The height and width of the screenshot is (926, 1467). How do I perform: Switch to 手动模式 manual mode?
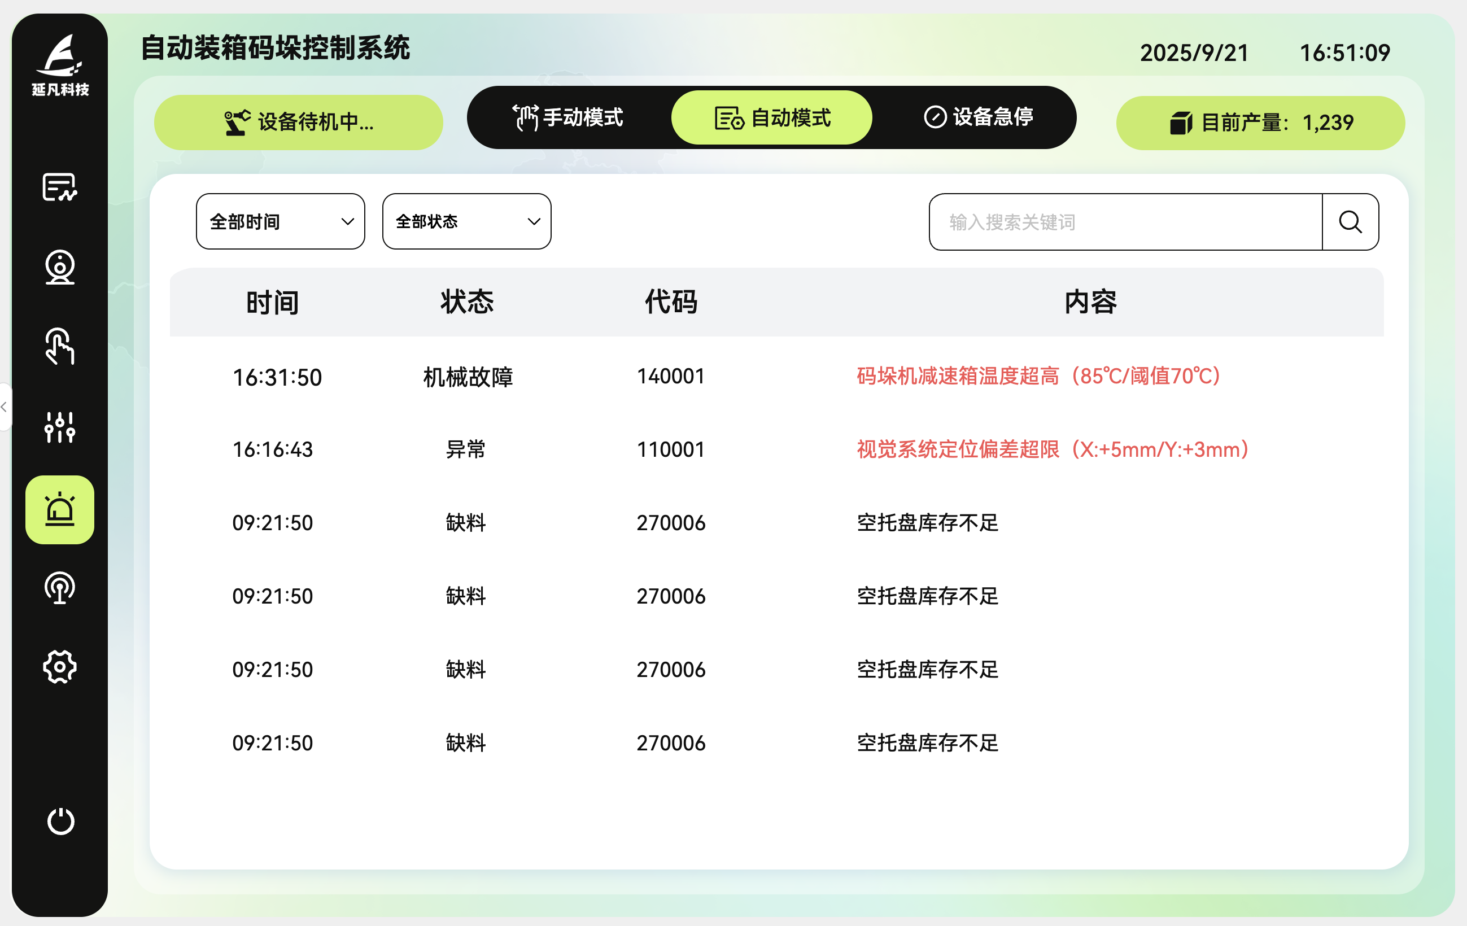569,117
